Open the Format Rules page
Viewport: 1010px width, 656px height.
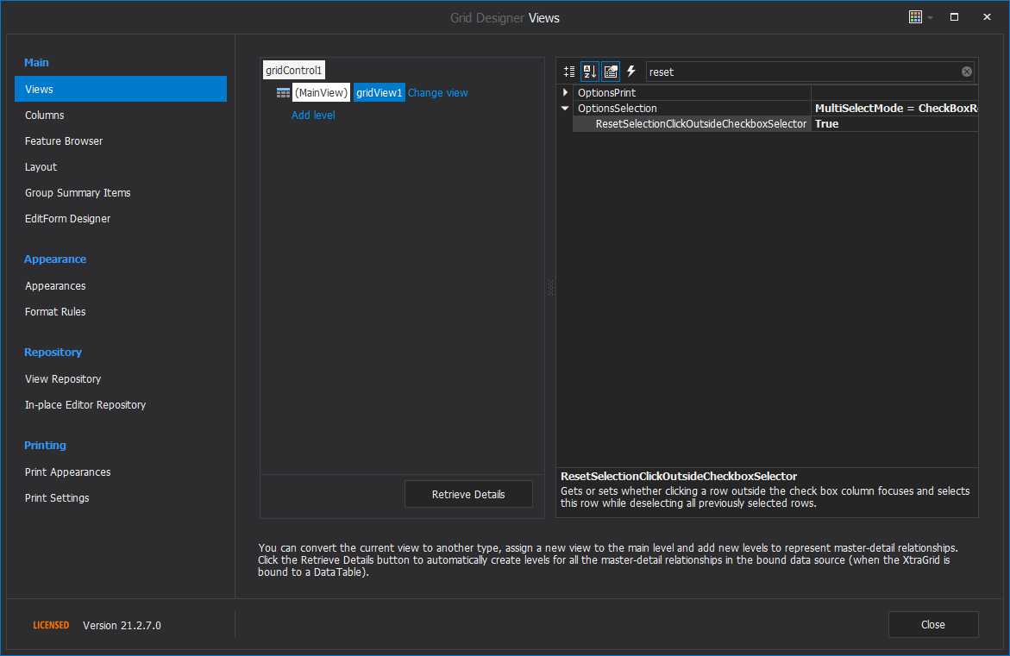point(55,311)
